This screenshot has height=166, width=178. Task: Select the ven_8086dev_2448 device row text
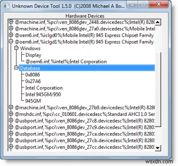click(x=85, y=22)
